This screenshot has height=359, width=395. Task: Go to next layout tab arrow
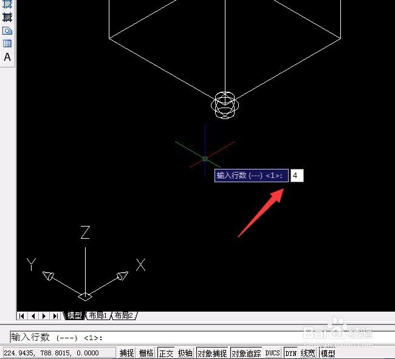click(44, 316)
